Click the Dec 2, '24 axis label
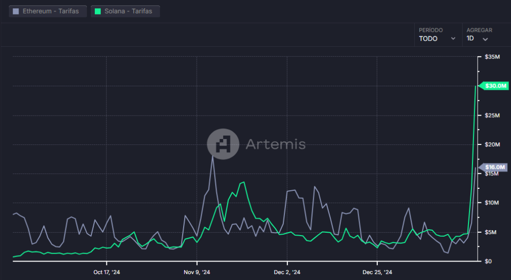The height and width of the screenshot is (280, 511). click(x=287, y=272)
